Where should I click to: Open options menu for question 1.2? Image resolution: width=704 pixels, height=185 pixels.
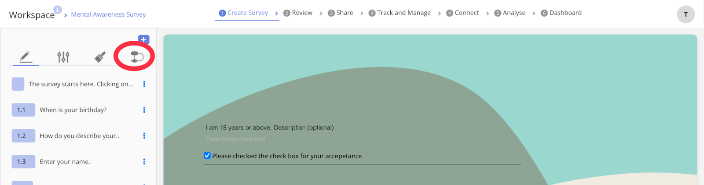tap(144, 136)
